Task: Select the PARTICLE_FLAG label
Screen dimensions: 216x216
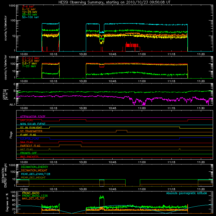Action: click(x=30, y=146)
